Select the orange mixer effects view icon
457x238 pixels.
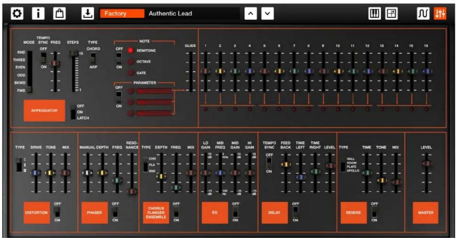pyautogui.click(x=440, y=14)
